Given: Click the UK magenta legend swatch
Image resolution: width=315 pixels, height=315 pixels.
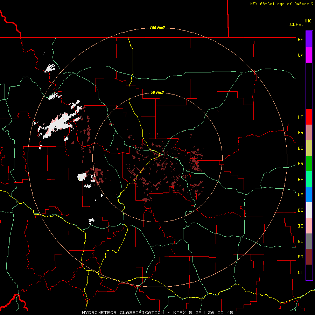Looking at the screenshot, I should [309, 55].
